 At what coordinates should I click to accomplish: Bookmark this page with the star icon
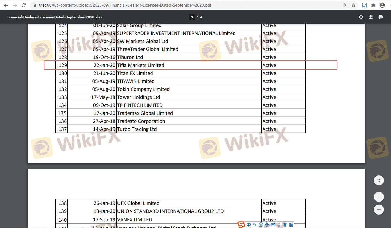pyautogui.click(x=353, y=5)
